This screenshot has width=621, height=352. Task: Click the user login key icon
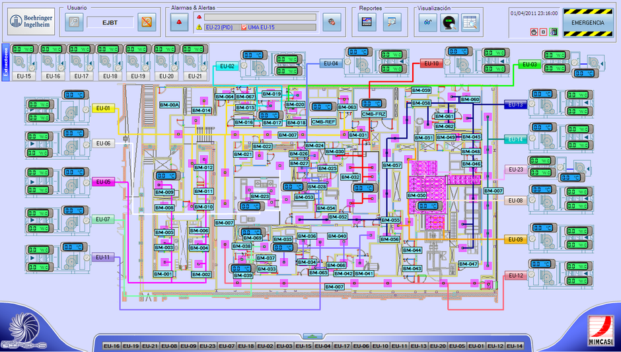click(x=74, y=22)
